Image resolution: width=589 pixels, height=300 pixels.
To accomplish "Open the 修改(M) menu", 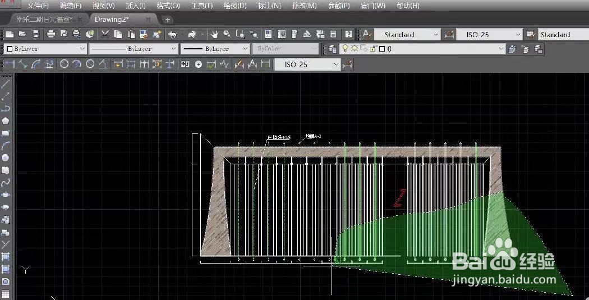I will (305, 6).
